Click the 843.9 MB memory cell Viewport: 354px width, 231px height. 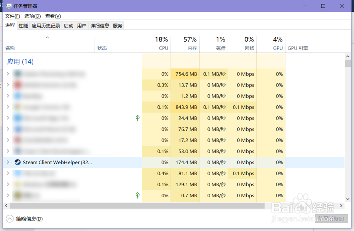click(x=185, y=107)
